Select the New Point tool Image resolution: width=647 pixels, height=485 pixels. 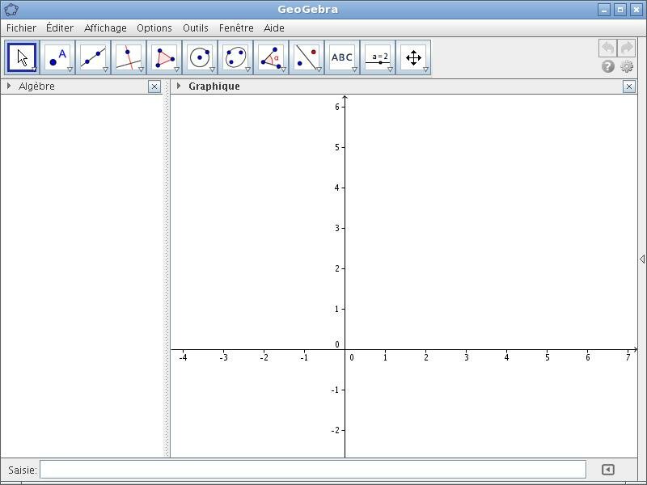pos(57,57)
